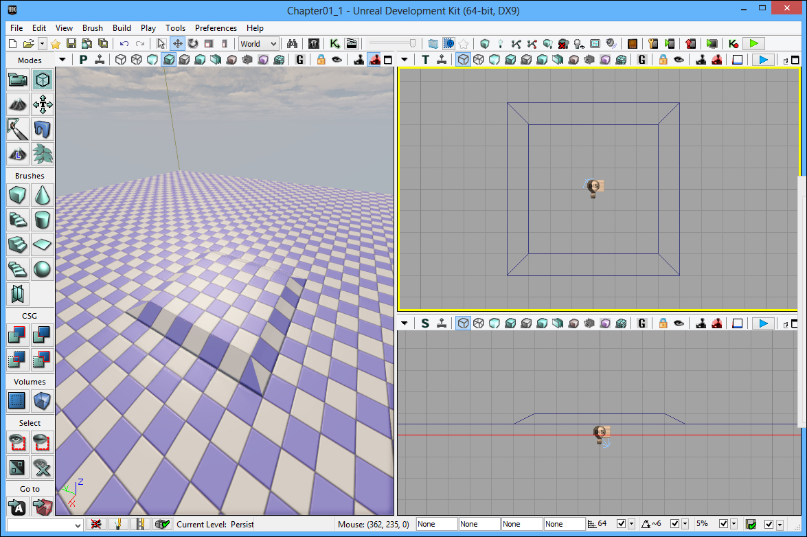This screenshot has height=537, width=807.
Task: Click the CSG Subtract button
Action: (x=43, y=334)
